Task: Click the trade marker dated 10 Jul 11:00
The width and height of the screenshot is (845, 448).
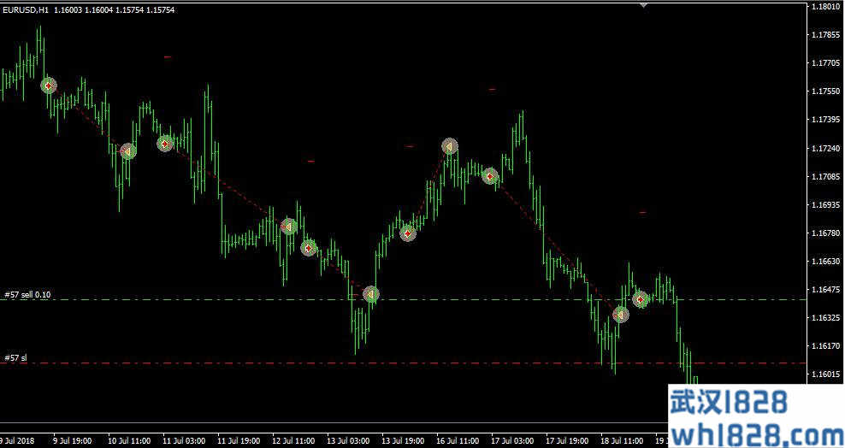Action: pos(127,151)
